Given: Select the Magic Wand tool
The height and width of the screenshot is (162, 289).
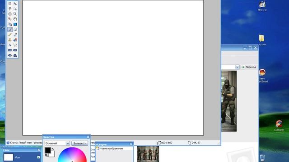Looking at the screenshot, I should pos(10,19).
